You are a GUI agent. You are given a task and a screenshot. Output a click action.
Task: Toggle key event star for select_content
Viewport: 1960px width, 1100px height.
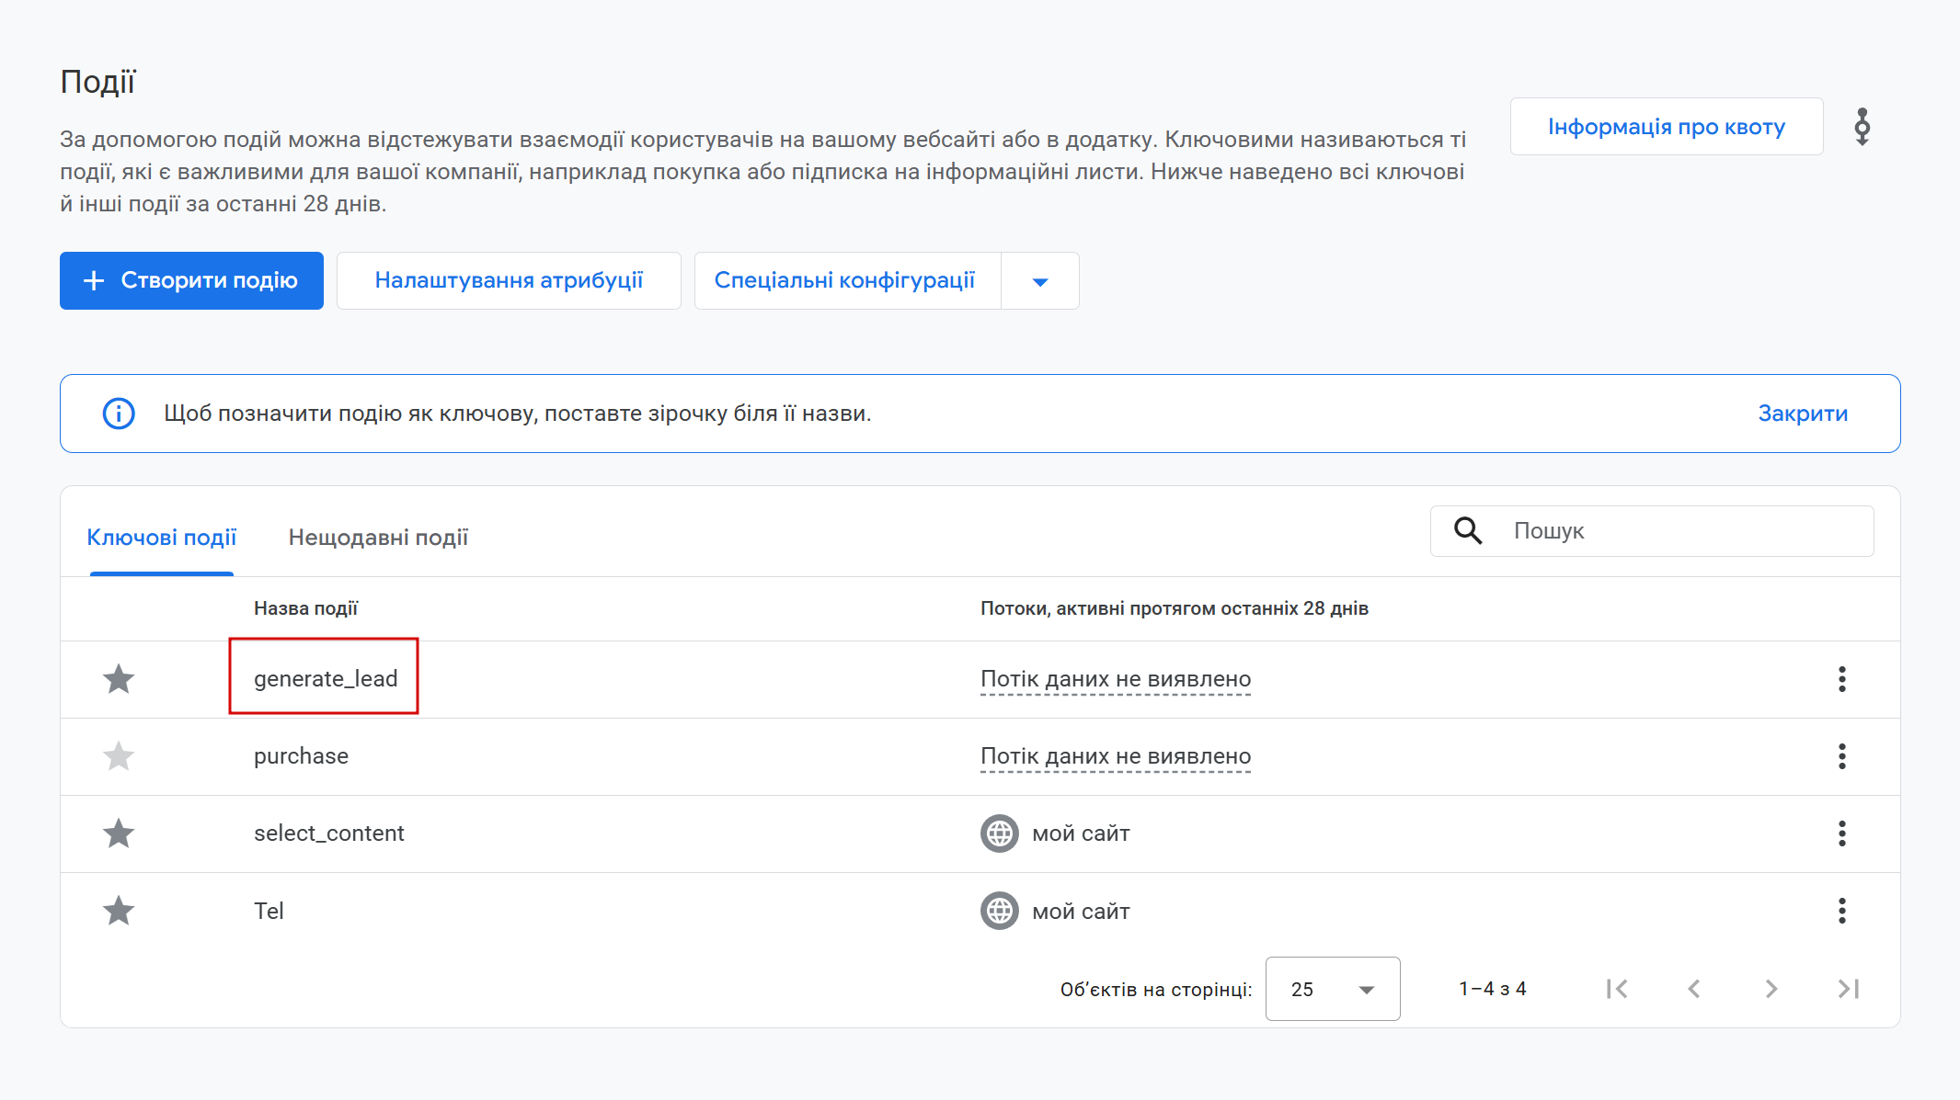tap(119, 834)
